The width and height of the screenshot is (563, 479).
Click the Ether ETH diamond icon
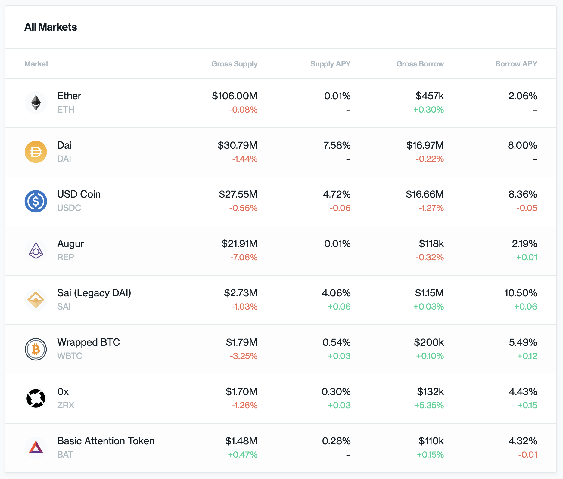click(36, 103)
